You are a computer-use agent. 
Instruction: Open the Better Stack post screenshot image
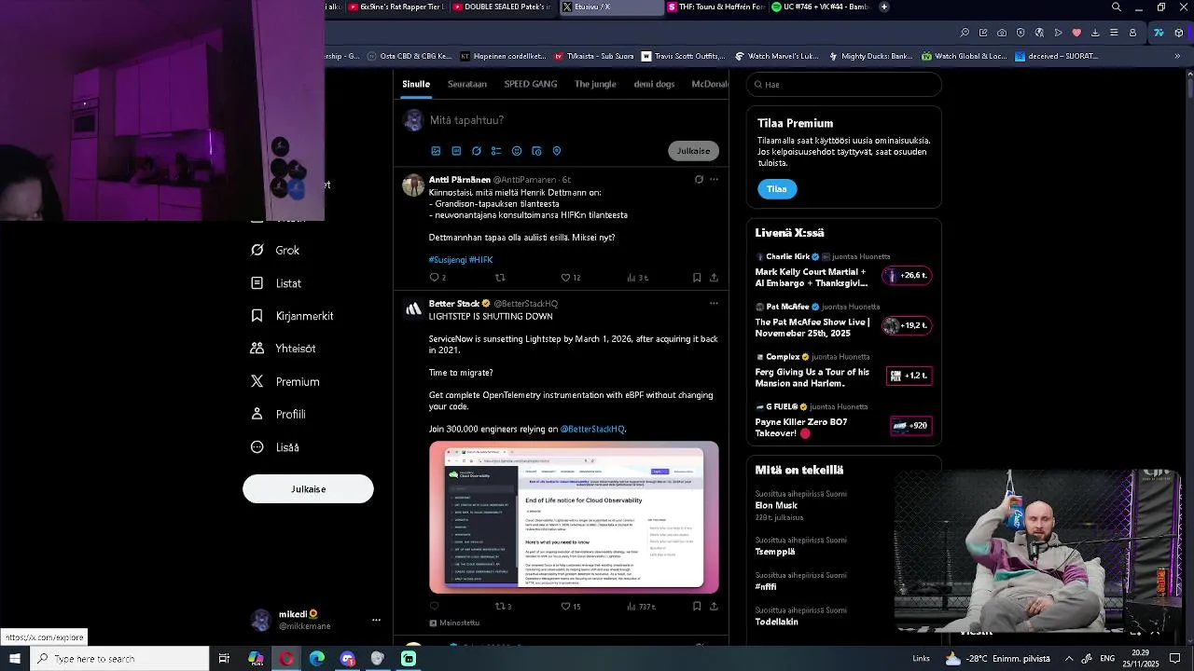(574, 517)
